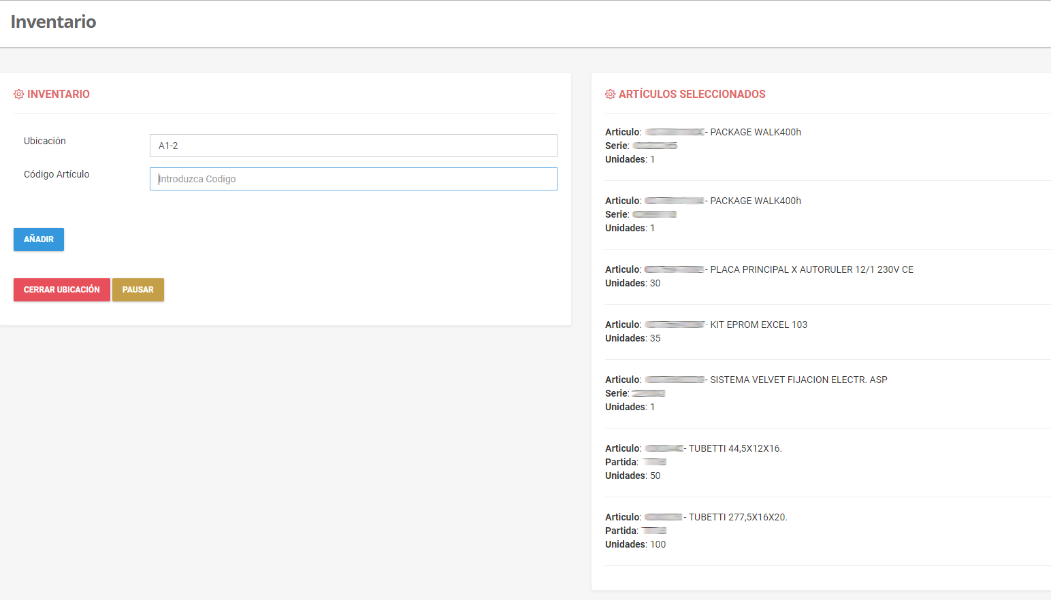Click the Unidades: 100 quantity line
The height and width of the screenshot is (600, 1051).
click(635, 545)
